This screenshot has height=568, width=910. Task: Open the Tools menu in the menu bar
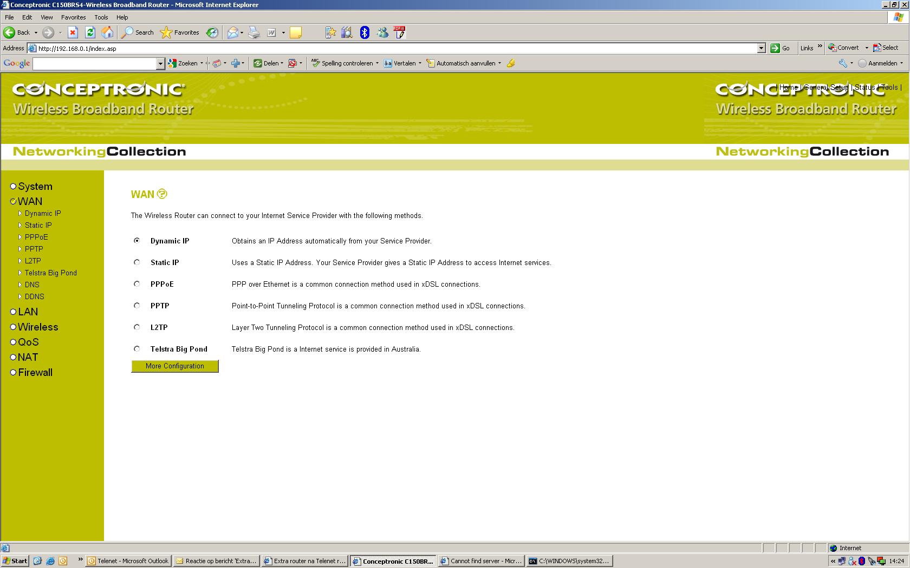[101, 17]
